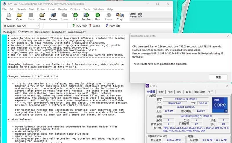232x143 pixels.
Task: Click the cyan editor left margin bar
Action: (4, 89)
